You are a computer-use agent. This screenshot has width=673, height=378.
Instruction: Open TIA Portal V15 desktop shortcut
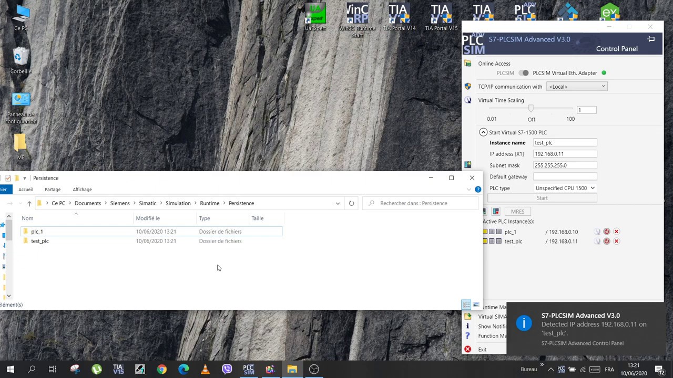coord(441,18)
